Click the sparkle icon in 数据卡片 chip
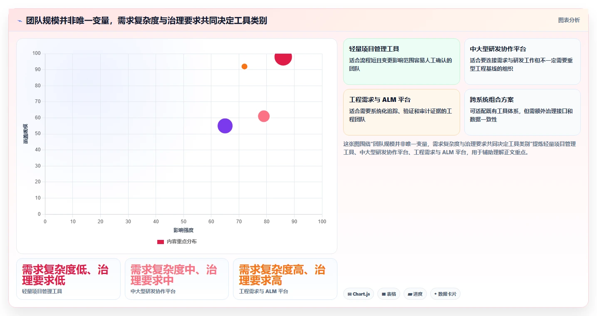The image size is (597, 316). [435, 294]
